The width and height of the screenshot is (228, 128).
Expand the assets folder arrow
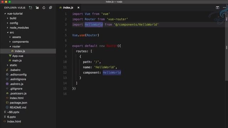pos(10,37)
